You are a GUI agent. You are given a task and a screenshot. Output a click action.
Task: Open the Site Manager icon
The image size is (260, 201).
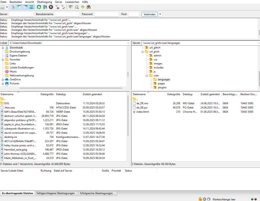click(x=3, y=7)
